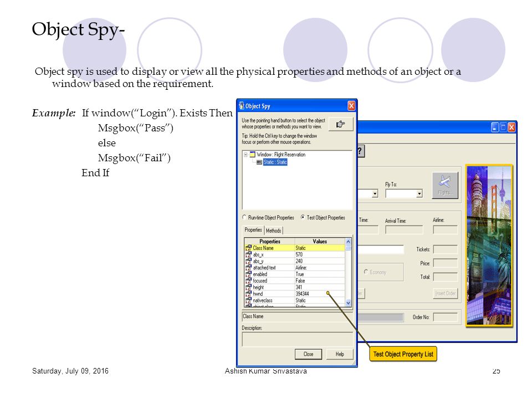Click the value 394344 in the Values column
This screenshot has width=532, height=399.
click(x=303, y=294)
